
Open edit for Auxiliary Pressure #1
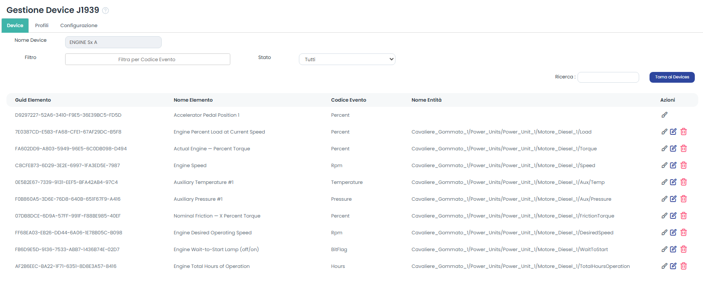673,199
